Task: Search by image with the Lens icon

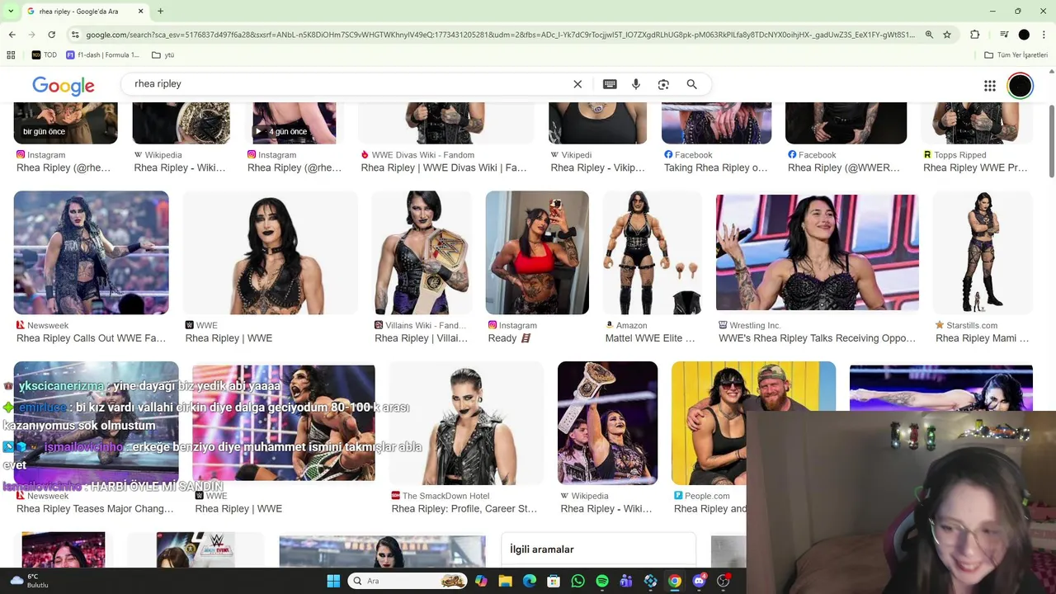Action: pyautogui.click(x=663, y=84)
